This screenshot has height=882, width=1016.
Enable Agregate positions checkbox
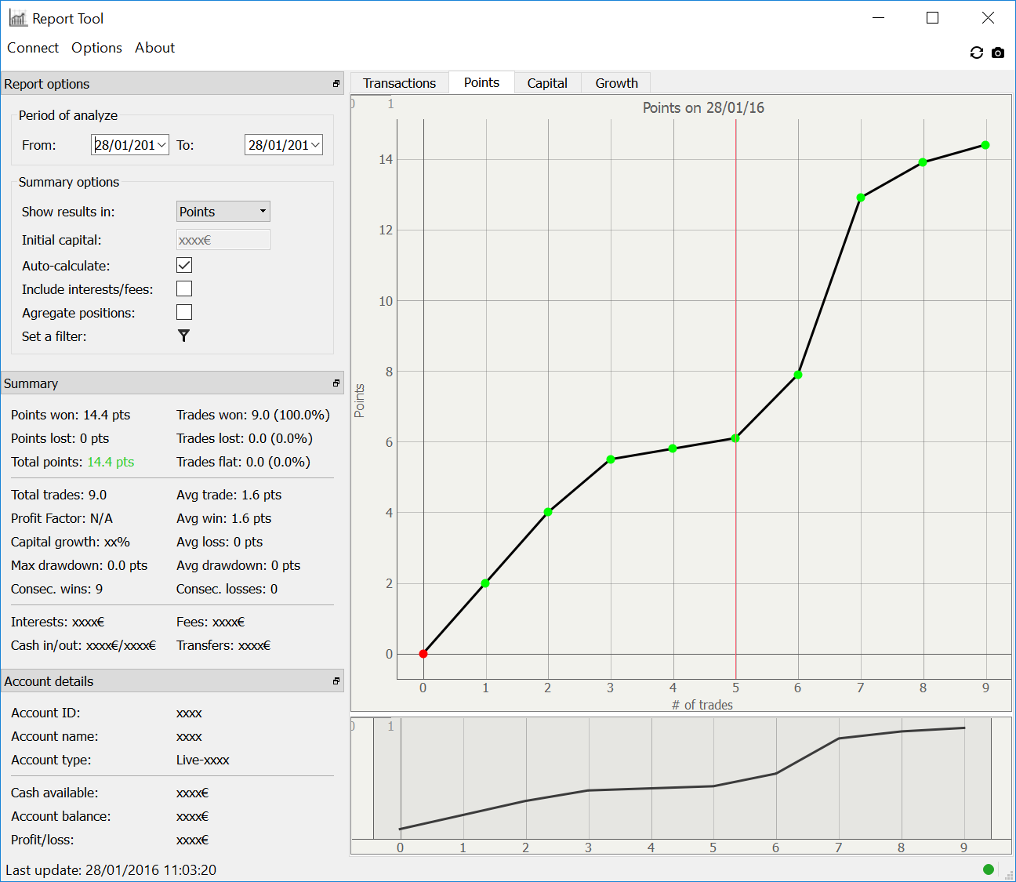[184, 313]
